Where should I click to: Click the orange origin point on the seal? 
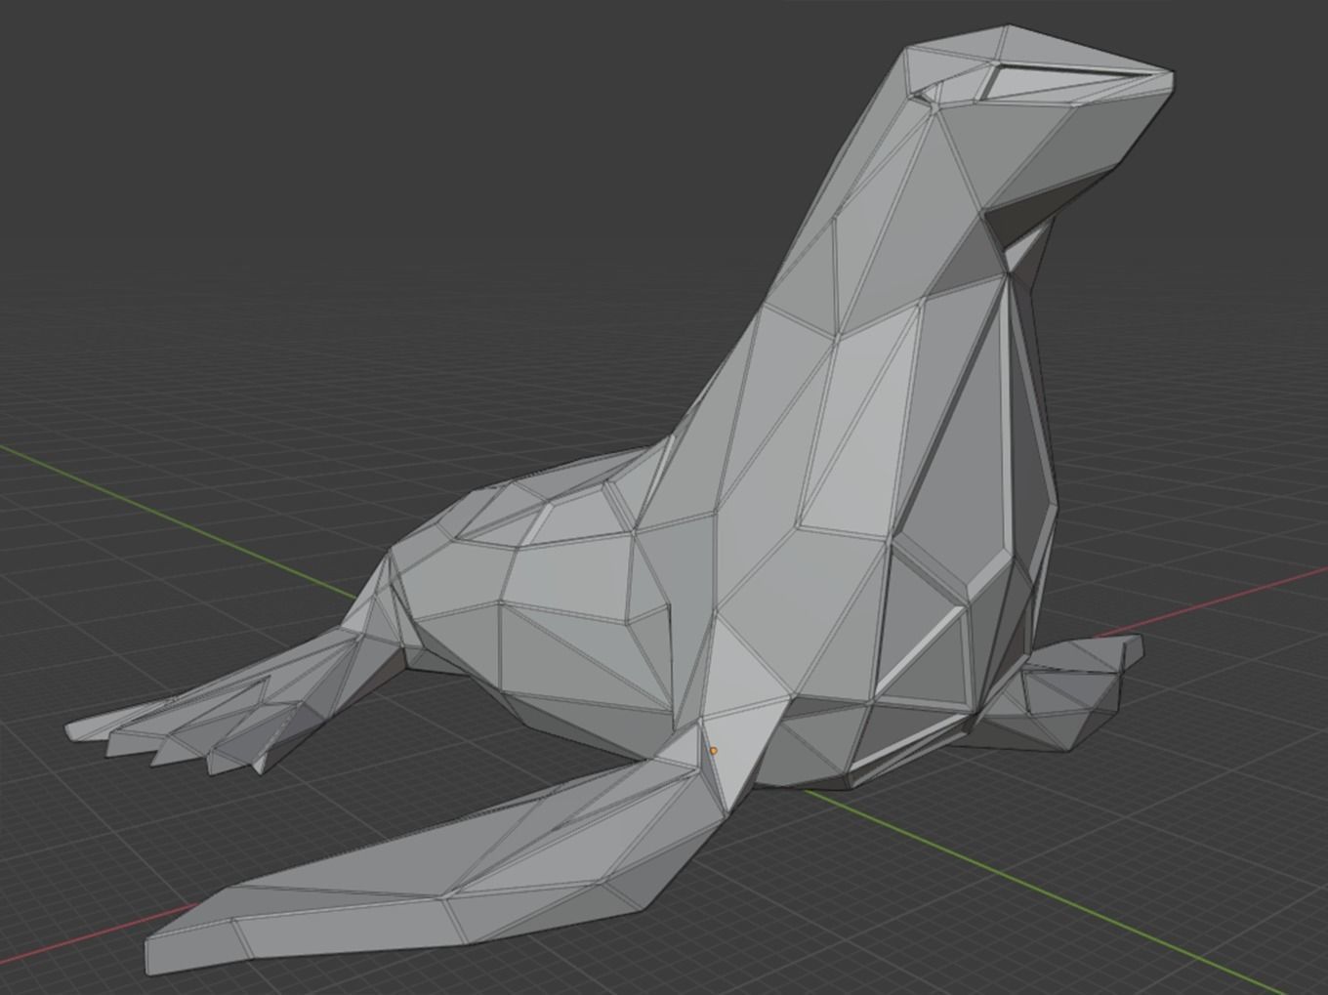click(x=714, y=750)
